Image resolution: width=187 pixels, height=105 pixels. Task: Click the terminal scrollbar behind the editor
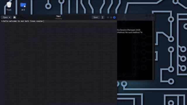(x=153, y=50)
